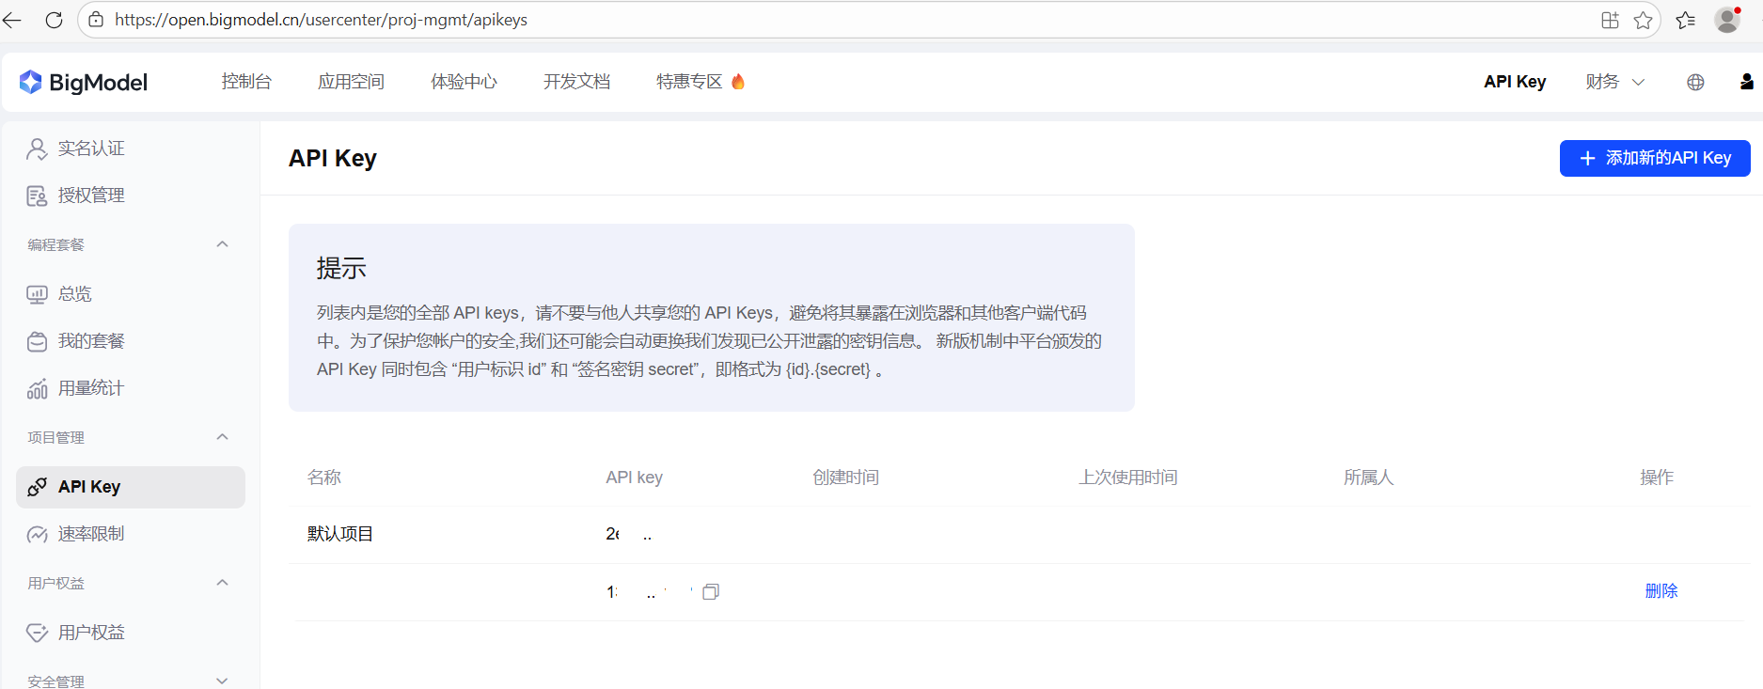Click 添加新的API Key button
This screenshot has height=689, width=1763.
tap(1654, 158)
